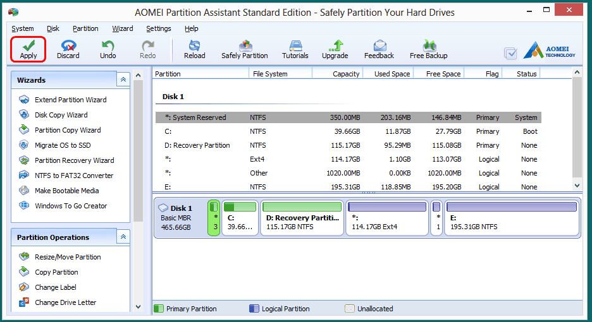This screenshot has width=592, height=322.
Task: Sort by Capacity column header
Action: click(338, 73)
